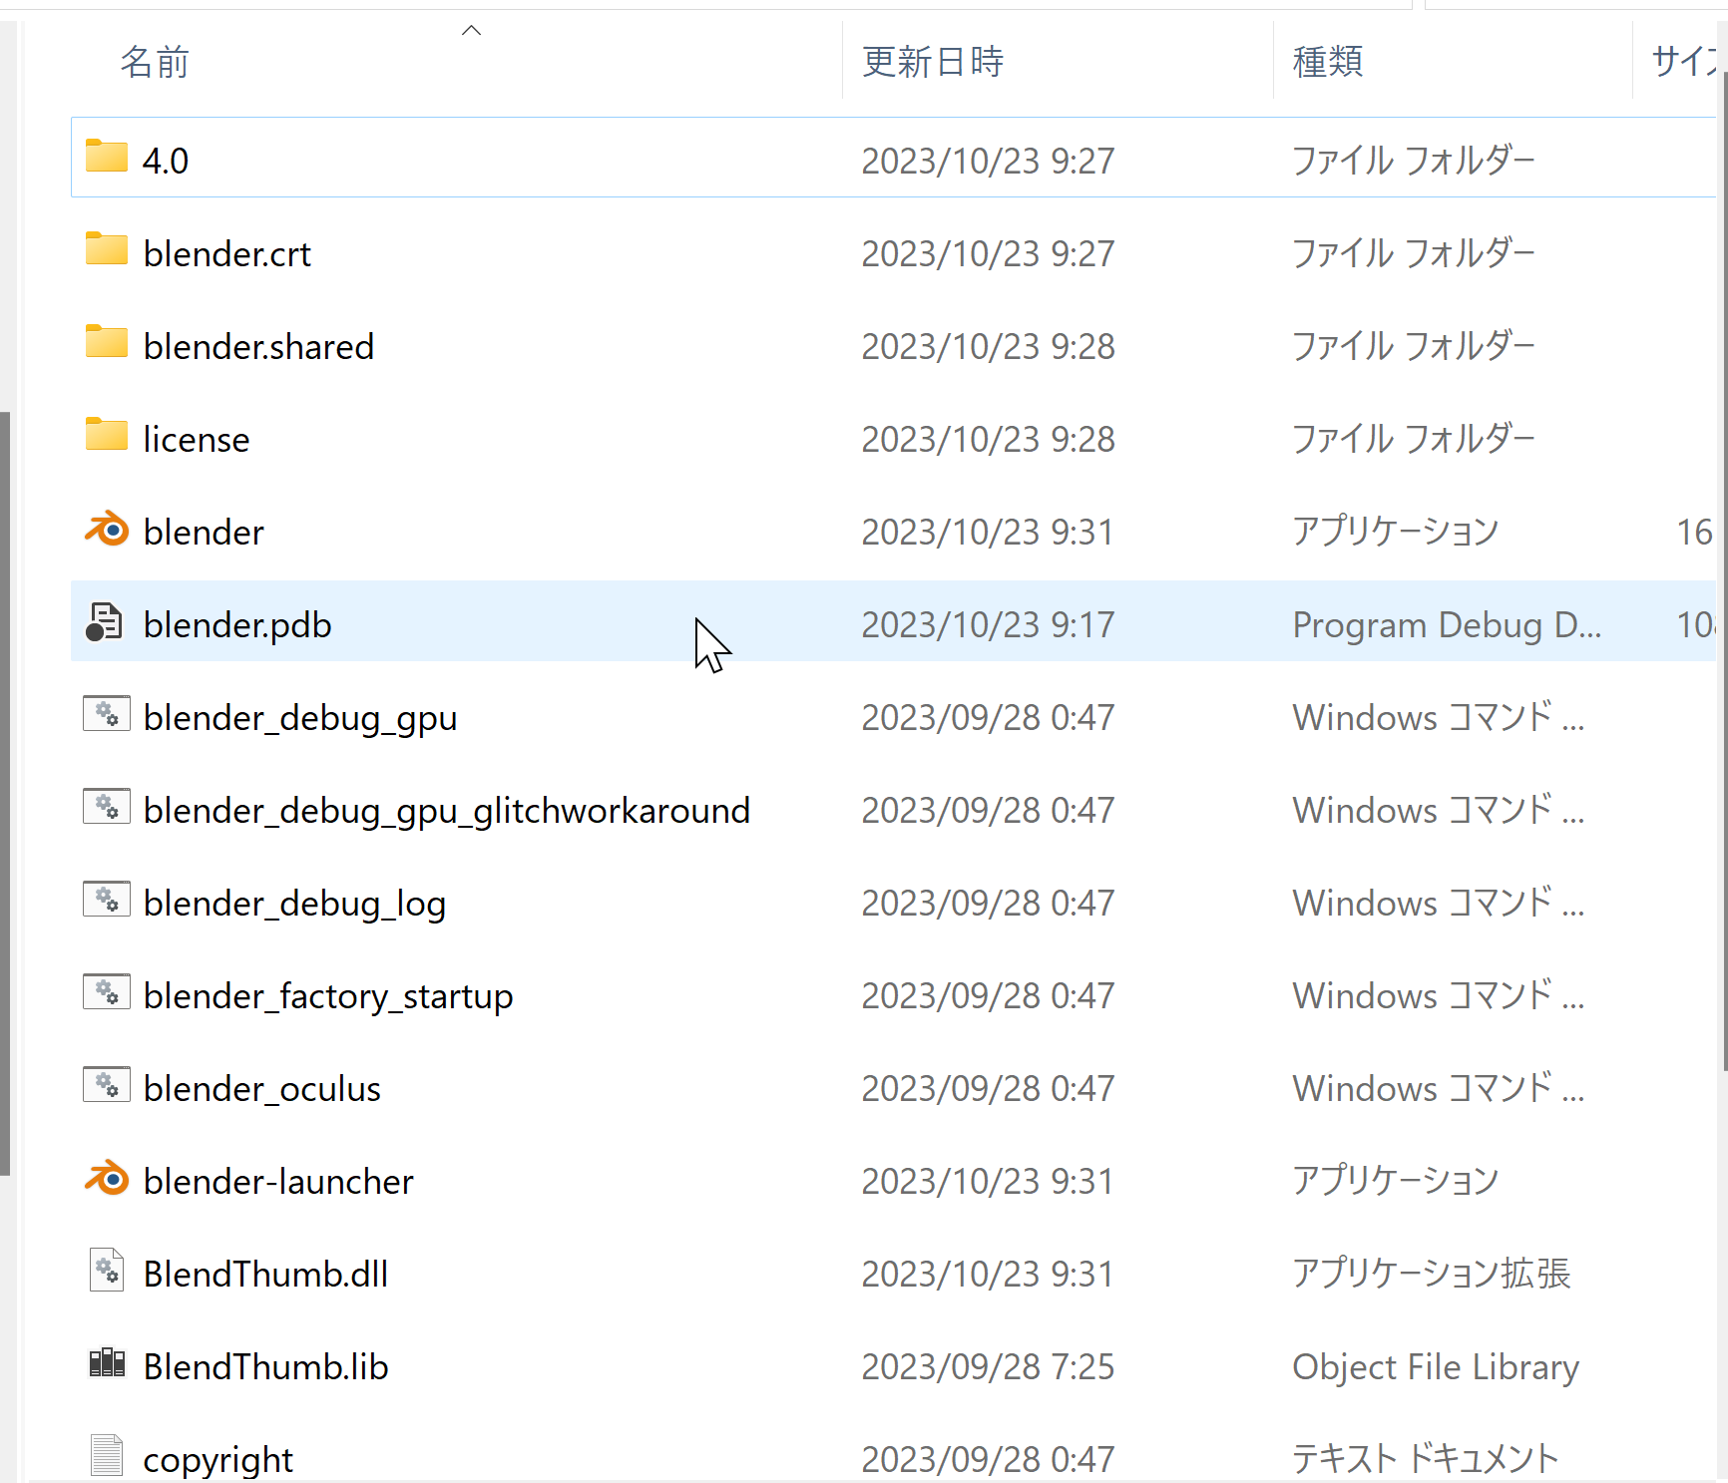The width and height of the screenshot is (1728, 1483).
Task: Select the blender.crt folder name
Action: pos(227,253)
